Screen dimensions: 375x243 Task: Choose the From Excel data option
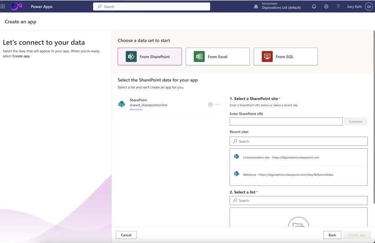click(x=218, y=57)
